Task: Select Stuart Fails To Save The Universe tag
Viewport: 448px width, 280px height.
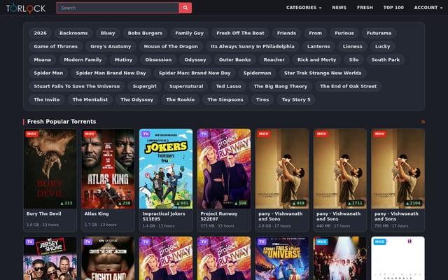Action: (x=77, y=86)
